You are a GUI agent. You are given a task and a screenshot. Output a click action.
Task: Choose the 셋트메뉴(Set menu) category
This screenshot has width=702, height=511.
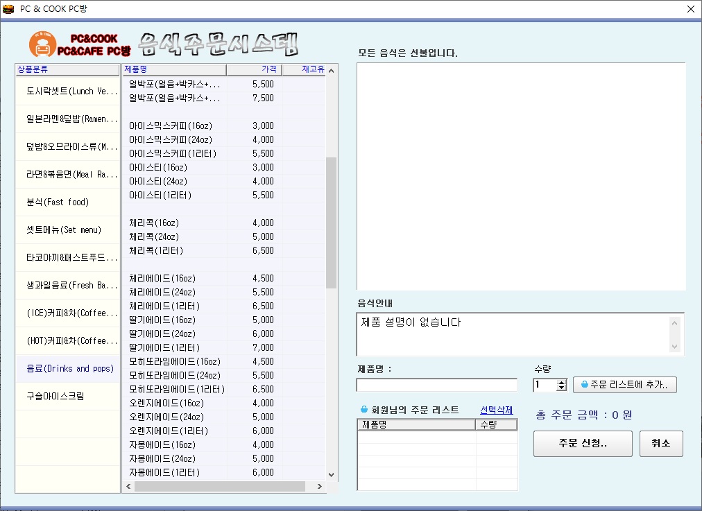tap(68, 230)
